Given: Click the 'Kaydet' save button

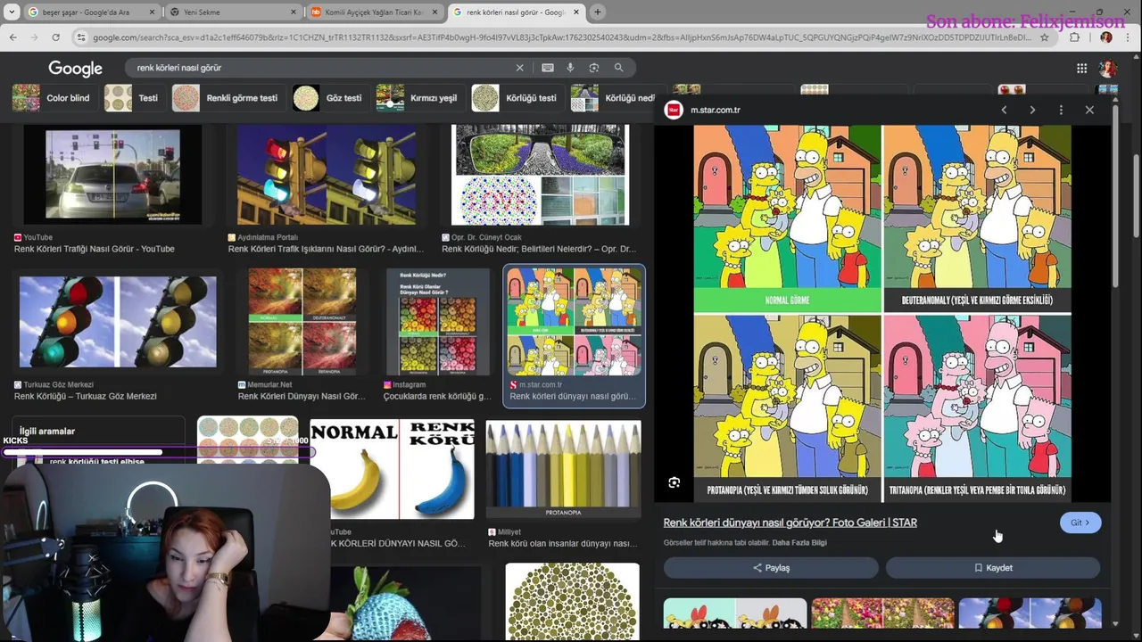Looking at the screenshot, I should pyautogui.click(x=993, y=568).
